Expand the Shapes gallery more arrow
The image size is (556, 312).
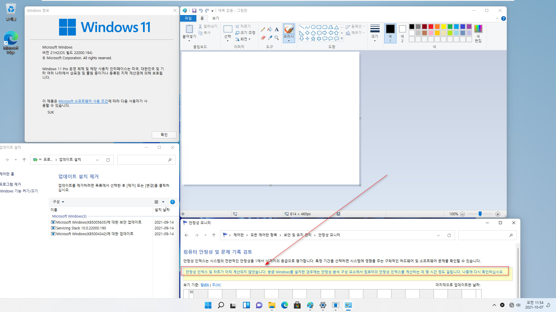click(x=342, y=38)
